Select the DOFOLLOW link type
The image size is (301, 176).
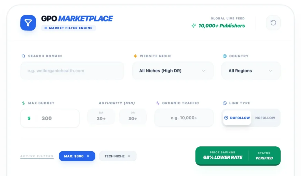click(x=237, y=118)
